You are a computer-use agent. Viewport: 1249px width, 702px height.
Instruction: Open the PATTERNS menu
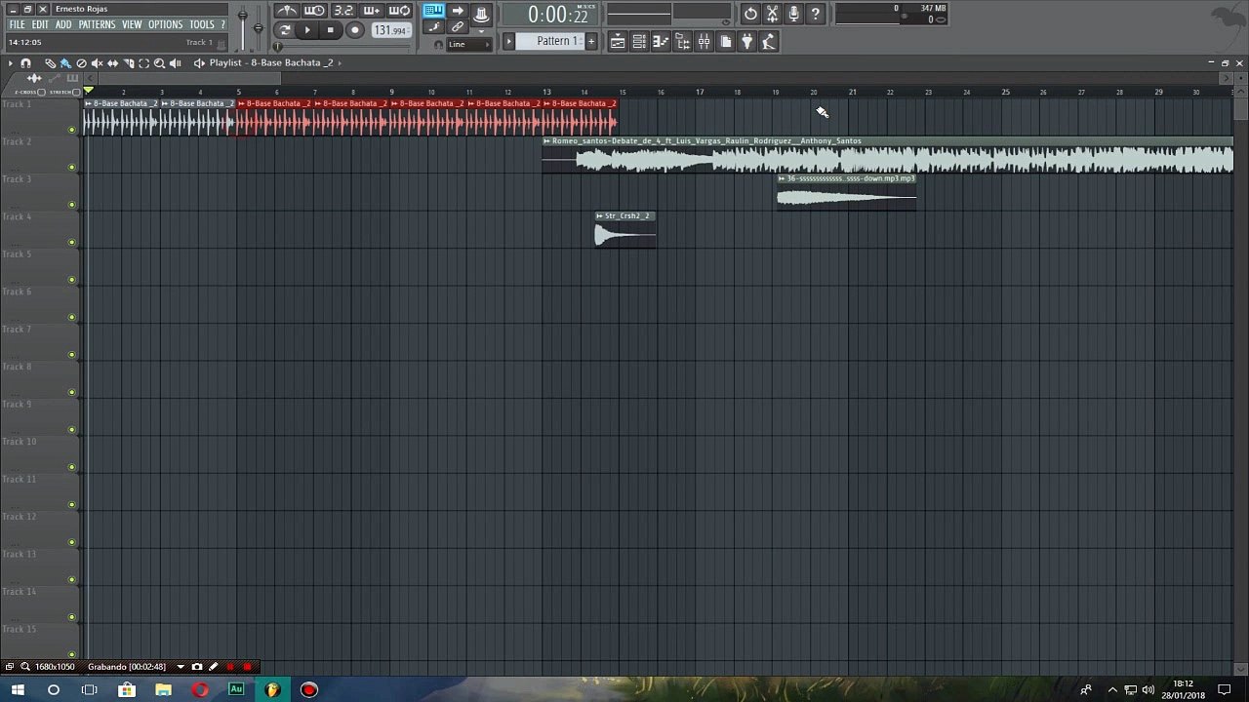click(x=97, y=24)
